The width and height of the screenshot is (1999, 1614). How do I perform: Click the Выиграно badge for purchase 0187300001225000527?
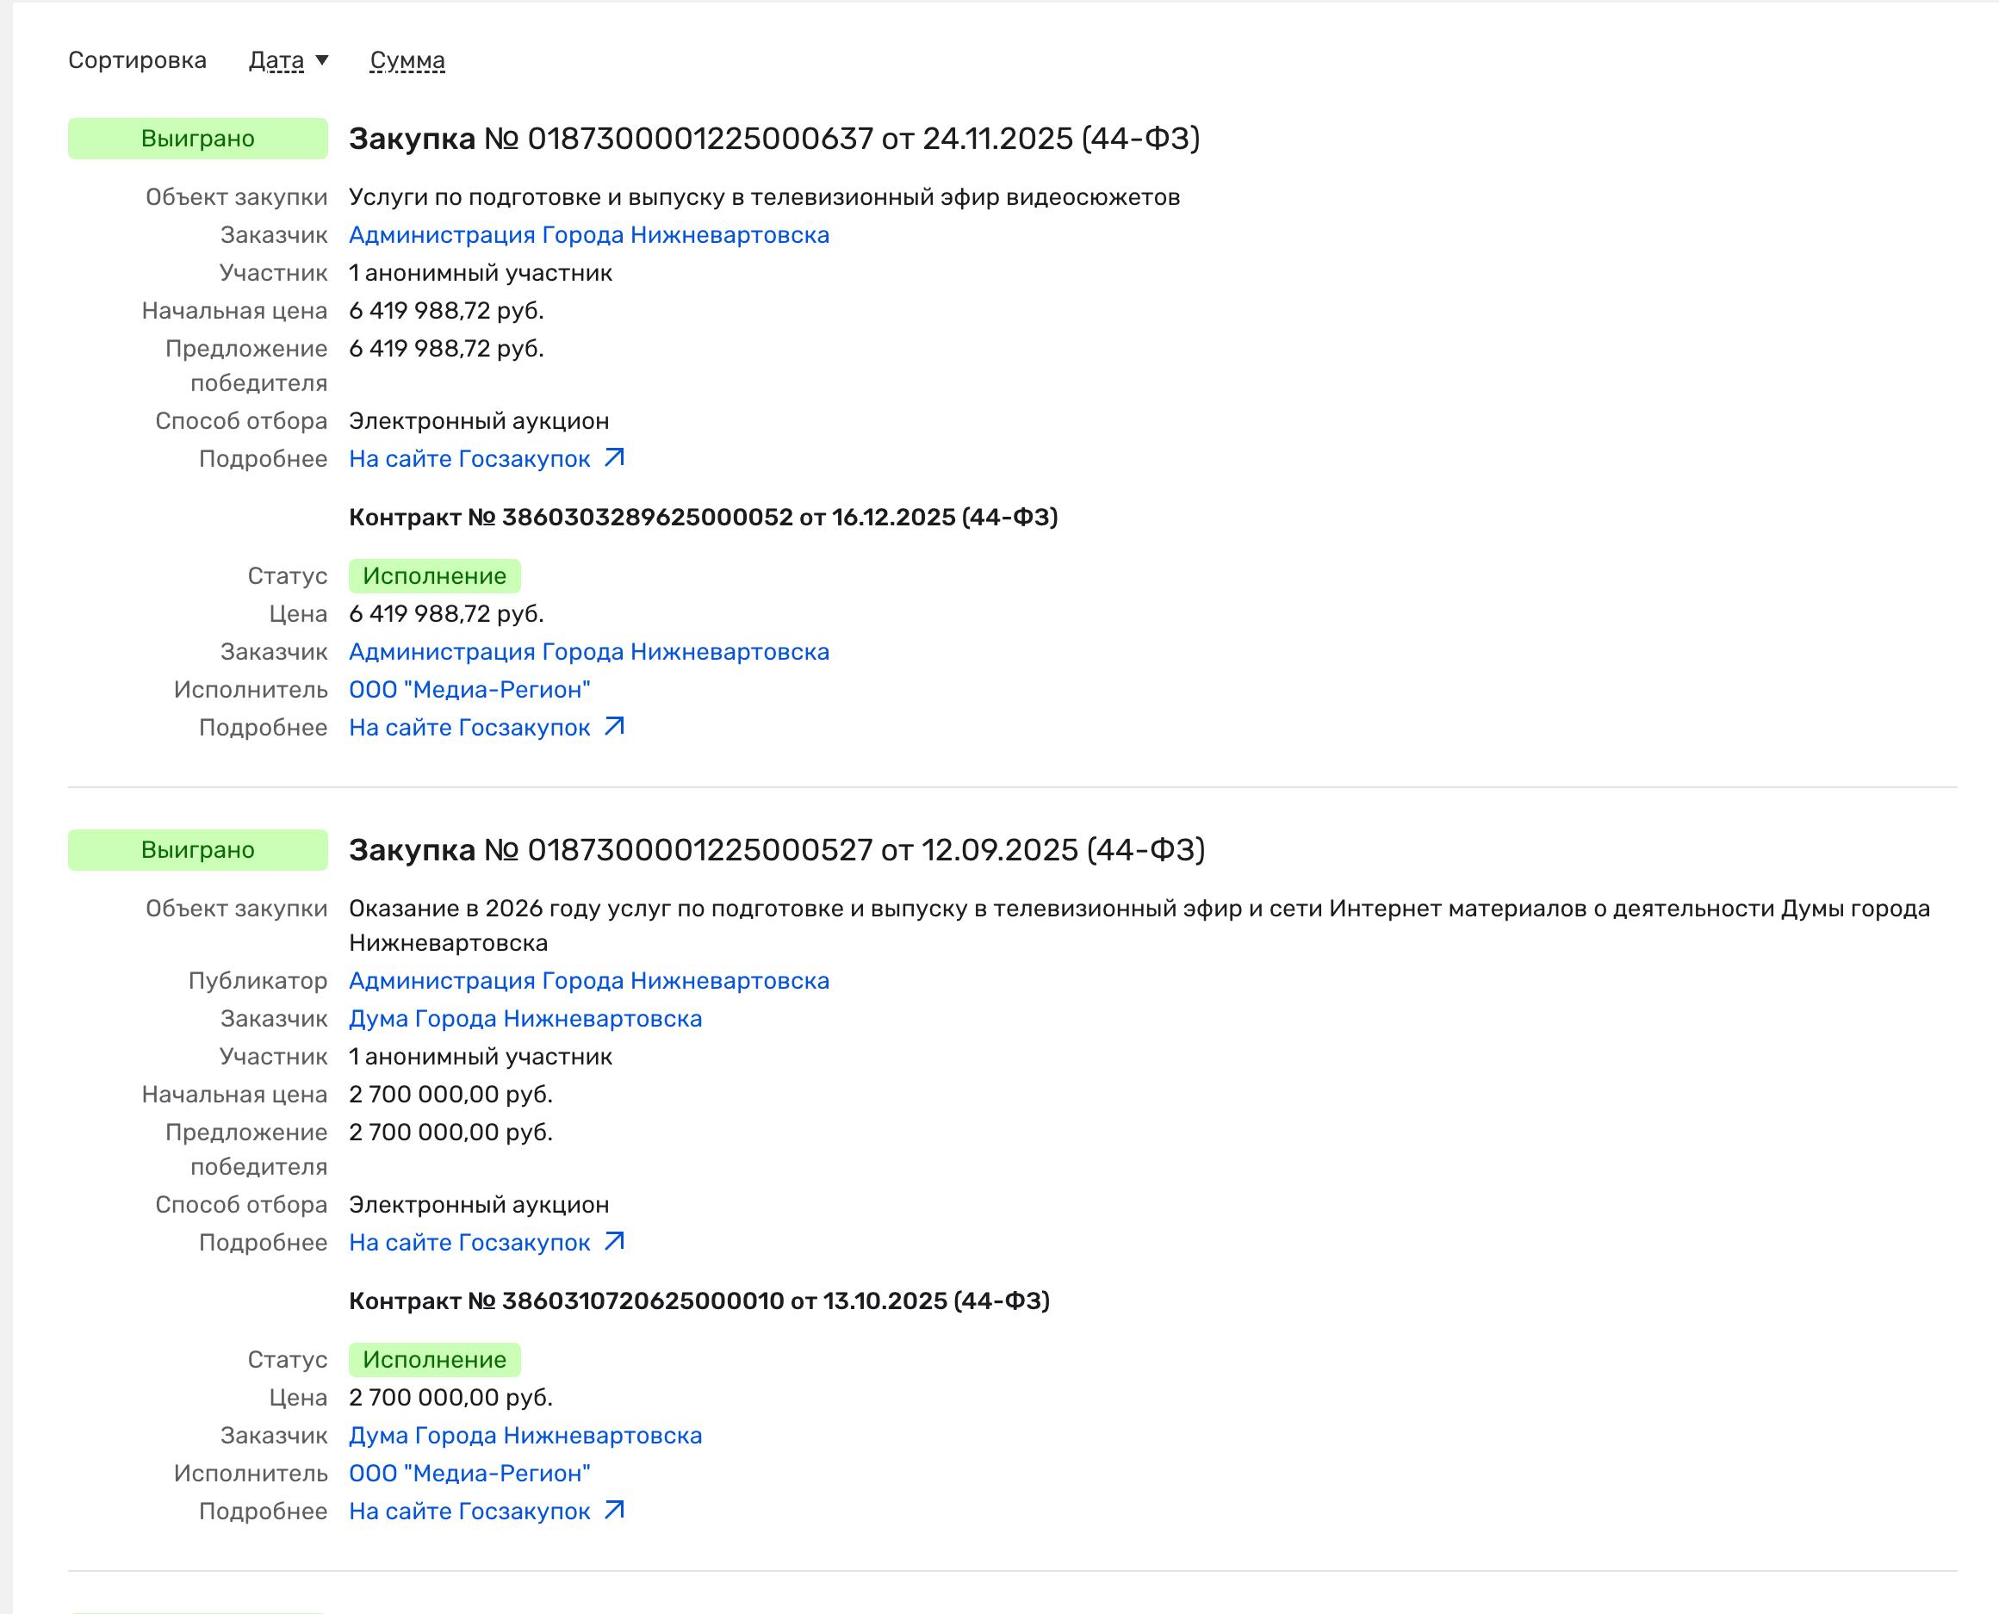click(198, 850)
